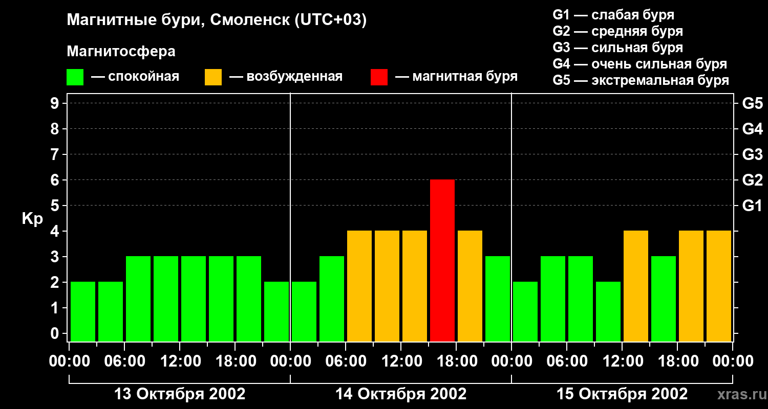Click the "15 Октября 2002" date label
The height and width of the screenshot is (409, 768).
pyautogui.click(x=622, y=394)
